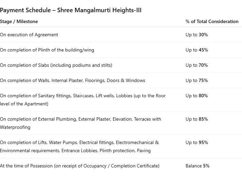Select the External Plumbing, External Plaster row
This screenshot has width=242, height=182.
[x=81, y=119]
